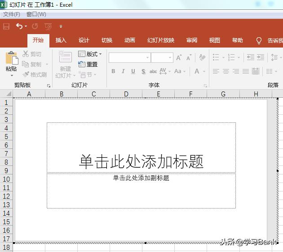Switch to the 幻灯片放映 ribbon tab
Image resolution: width=283 pixels, height=252 pixels.
[x=161, y=40]
